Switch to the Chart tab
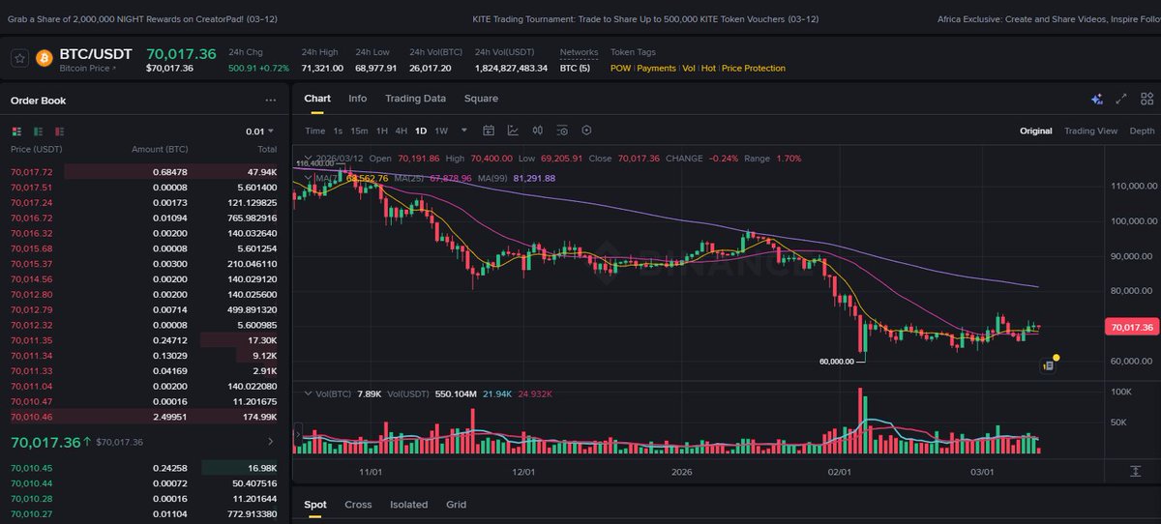 (x=317, y=99)
